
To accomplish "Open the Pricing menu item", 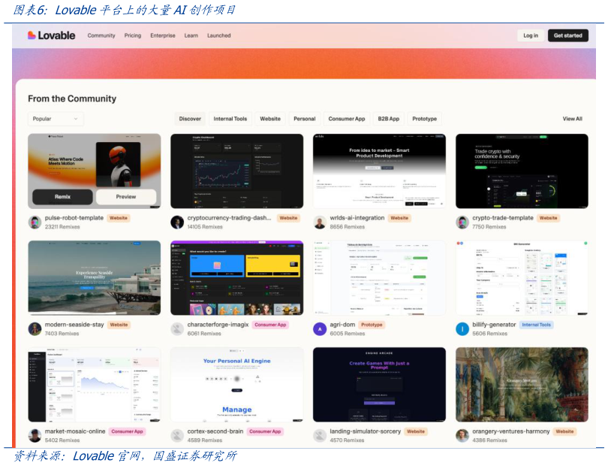I will [x=133, y=35].
